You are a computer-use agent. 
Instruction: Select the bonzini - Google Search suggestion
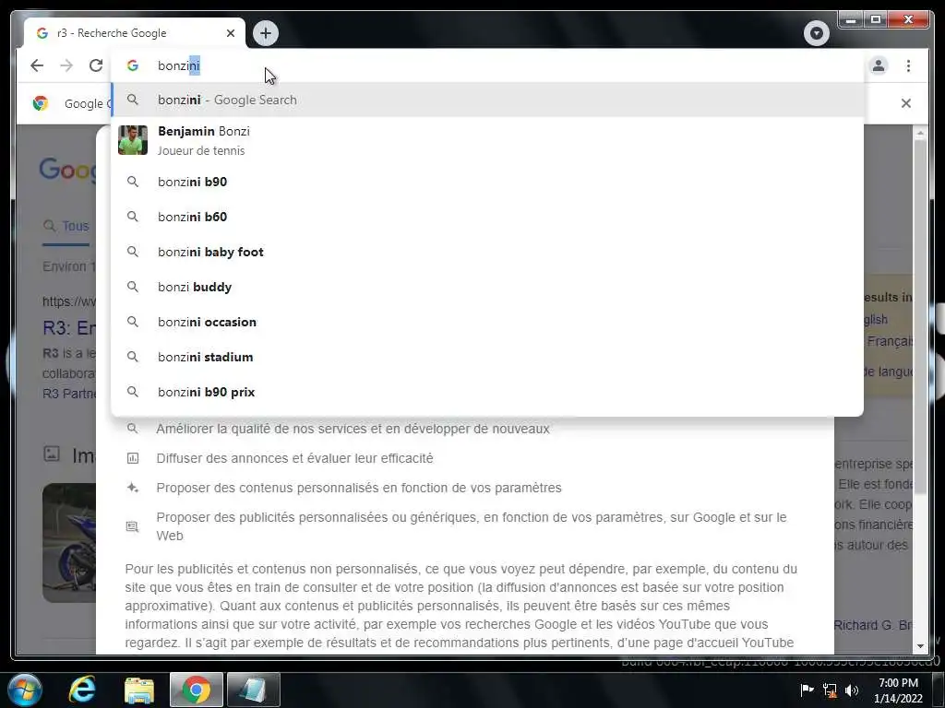point(487,100)
